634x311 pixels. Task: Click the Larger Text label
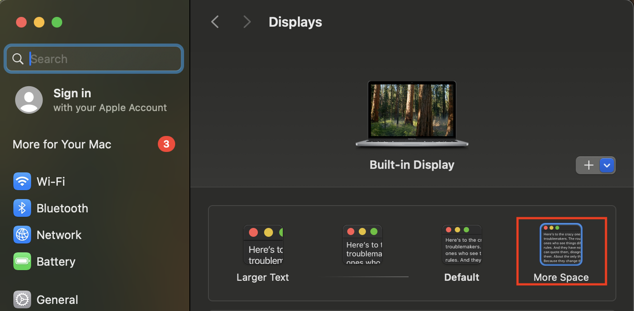tap(263, 278)
